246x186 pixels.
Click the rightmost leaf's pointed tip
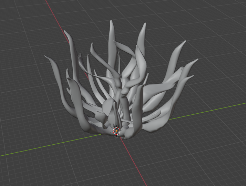tap(196, 60)
